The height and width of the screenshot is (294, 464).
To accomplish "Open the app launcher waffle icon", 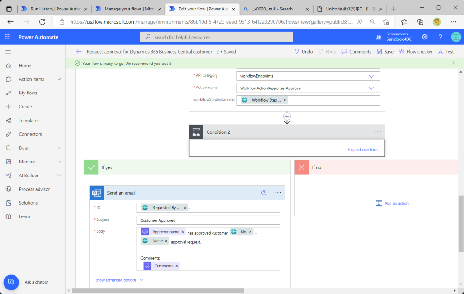I will pos(8,37).
